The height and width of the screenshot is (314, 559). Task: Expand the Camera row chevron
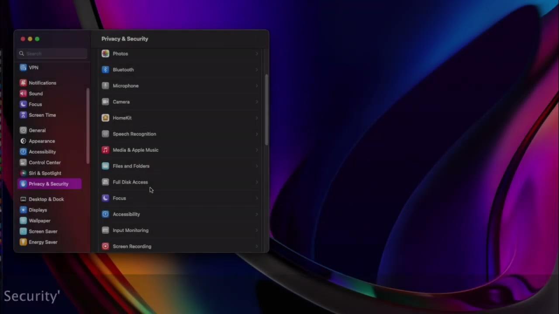tap(257, 102)
